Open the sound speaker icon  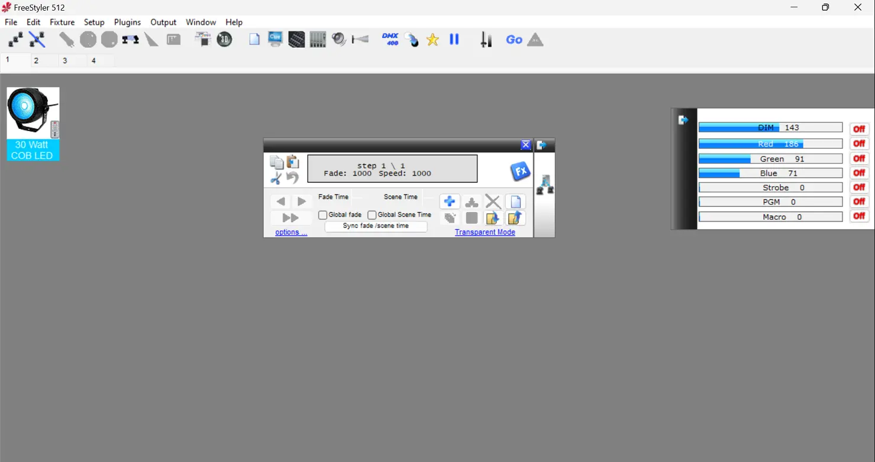(x=339, y=40)
